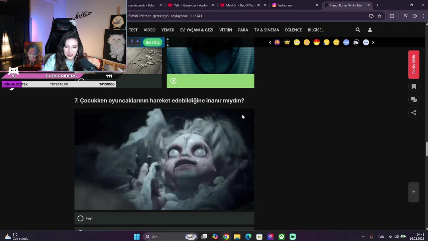Click install app icon in address bar
The width and height of the screenshot is (428, 241).
pos(371,16)
